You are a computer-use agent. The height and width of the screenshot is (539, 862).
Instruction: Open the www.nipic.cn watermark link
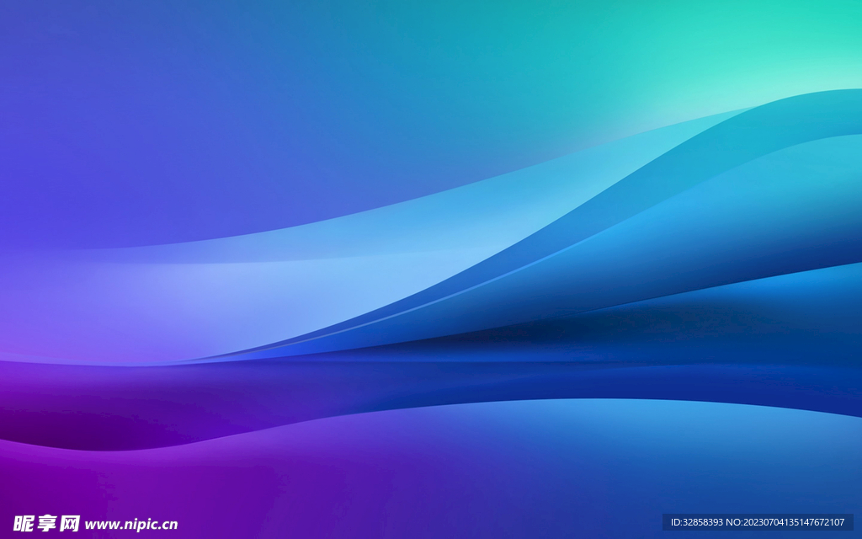[131, 524]
